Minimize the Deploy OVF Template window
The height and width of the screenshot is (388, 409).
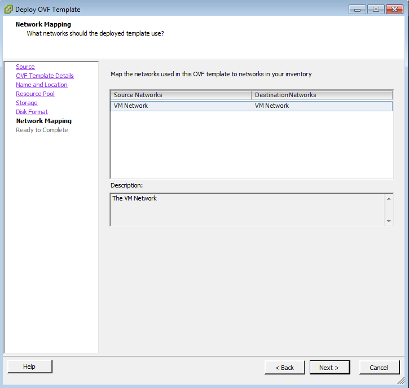[357, 10]
